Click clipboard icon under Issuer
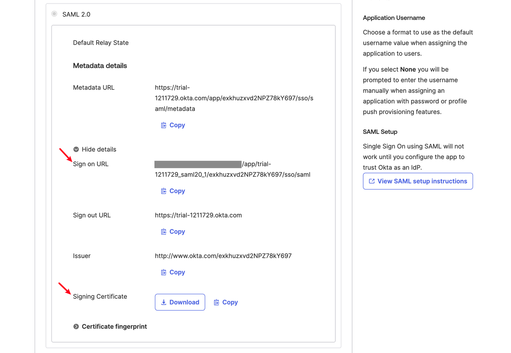 point(164,273)
